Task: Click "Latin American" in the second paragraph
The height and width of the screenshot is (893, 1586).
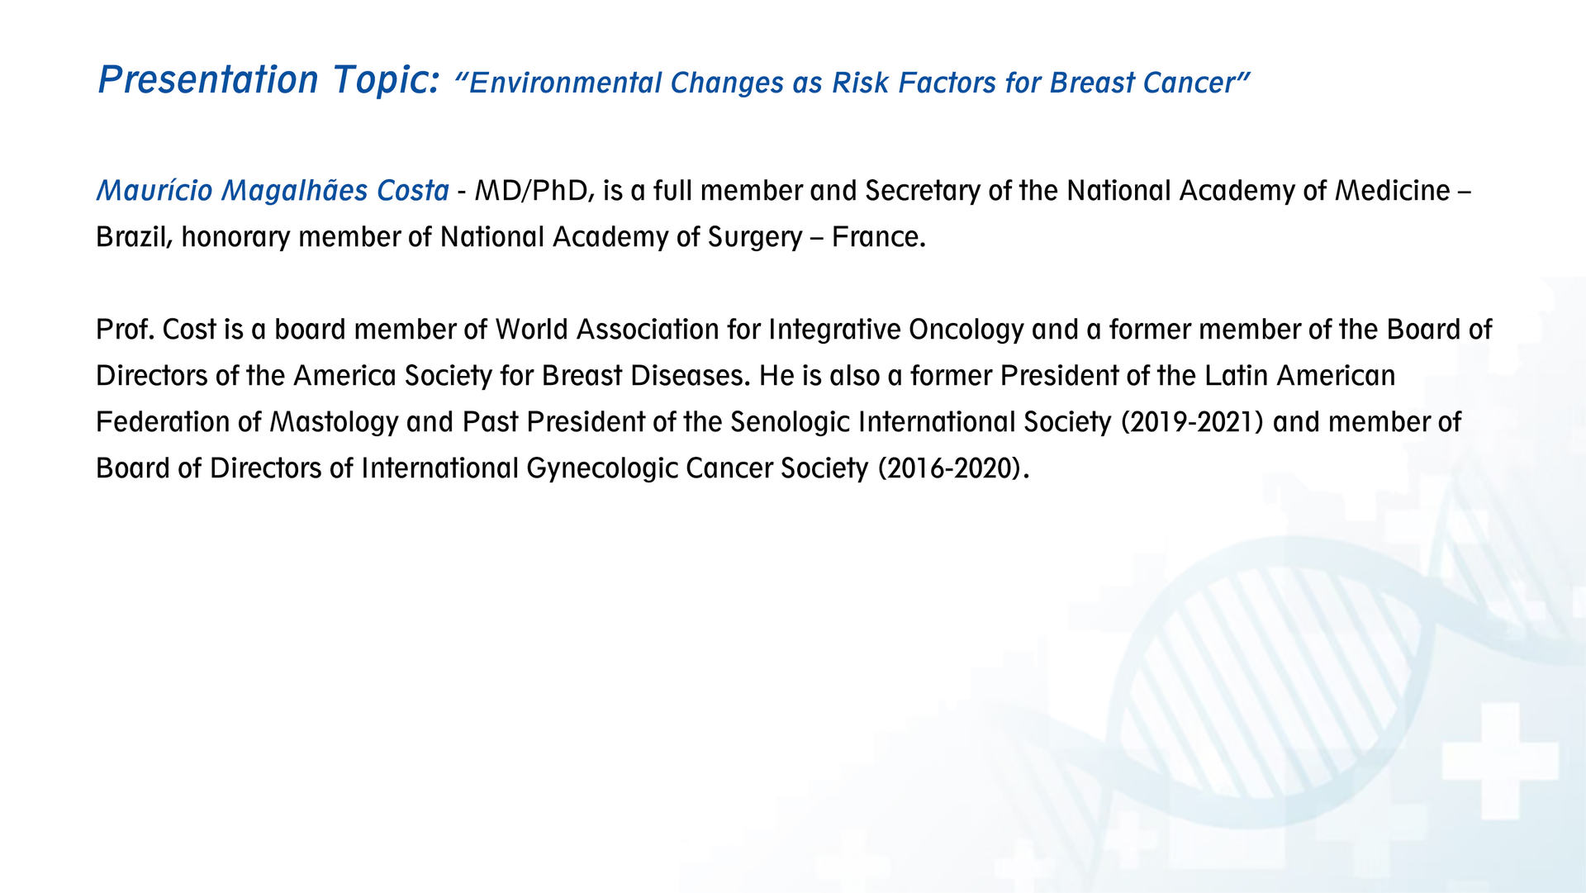Action: coord(1299,376)
